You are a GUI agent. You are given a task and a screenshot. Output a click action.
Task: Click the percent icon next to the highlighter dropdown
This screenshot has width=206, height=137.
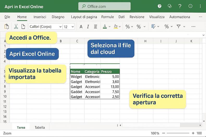click(128, 27)
